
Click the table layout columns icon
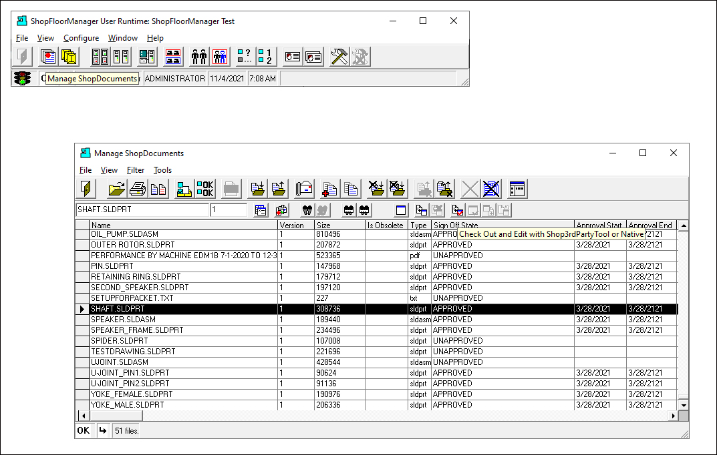pos(517,189)
